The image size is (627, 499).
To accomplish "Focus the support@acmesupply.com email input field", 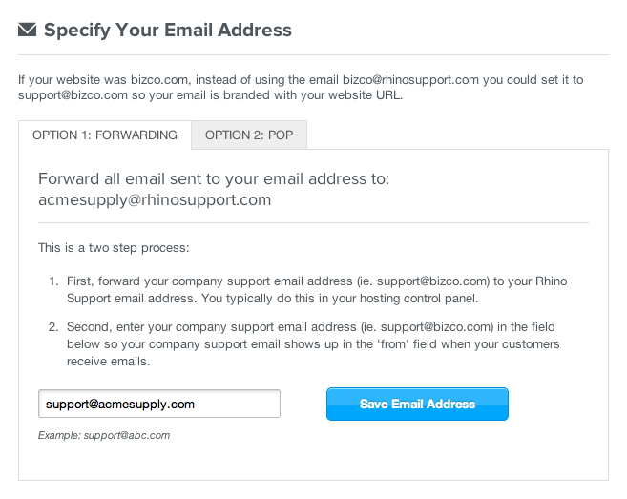I will (x=159, y=404).
